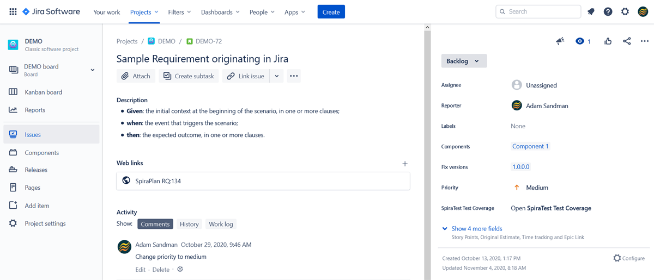Image resolution: width=654 pixels, height=280 pixels.
Task: Open the Link issue dropdown arrow
Action: point(277,76)
